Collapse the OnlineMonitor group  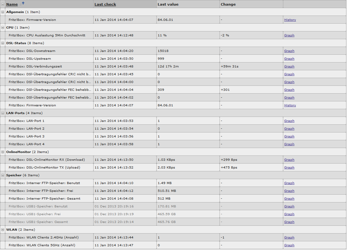(x=3, y=152)
